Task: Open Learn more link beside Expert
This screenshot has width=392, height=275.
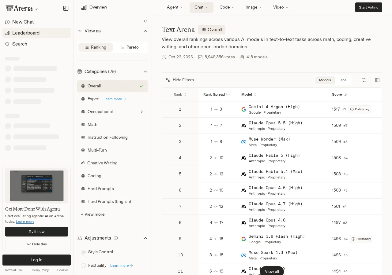Action: pos(115,99)
